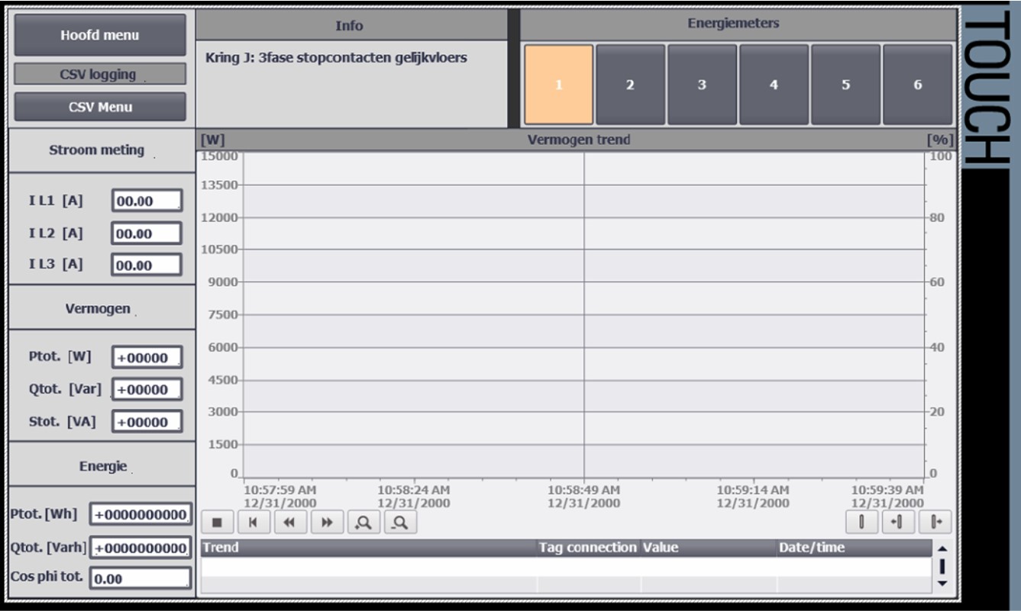The image size is (1021, 611).
Task: Jump to the start of the trend
Action: tap(254, 522)
